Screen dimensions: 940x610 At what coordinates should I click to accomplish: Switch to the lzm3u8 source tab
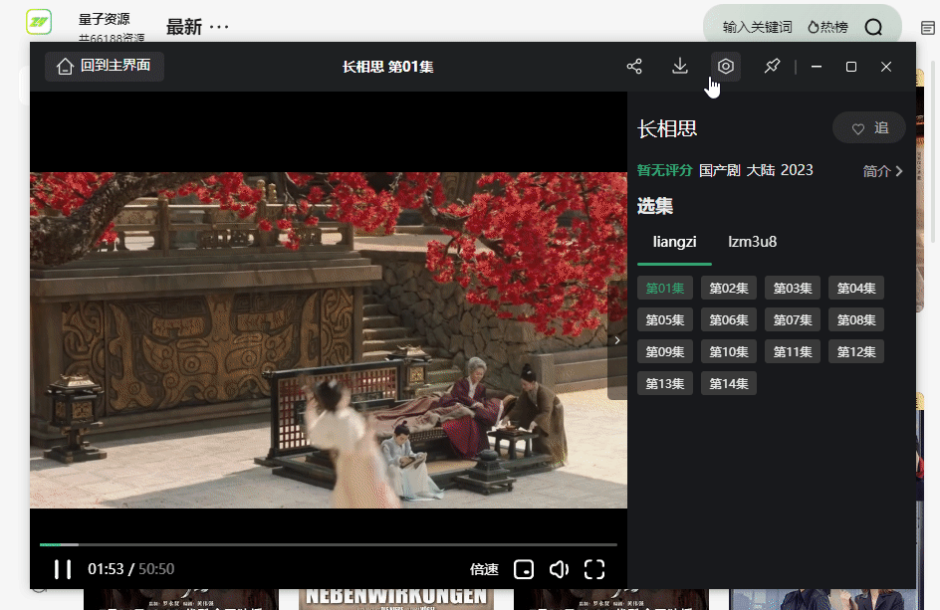click(x=753, y=242)
